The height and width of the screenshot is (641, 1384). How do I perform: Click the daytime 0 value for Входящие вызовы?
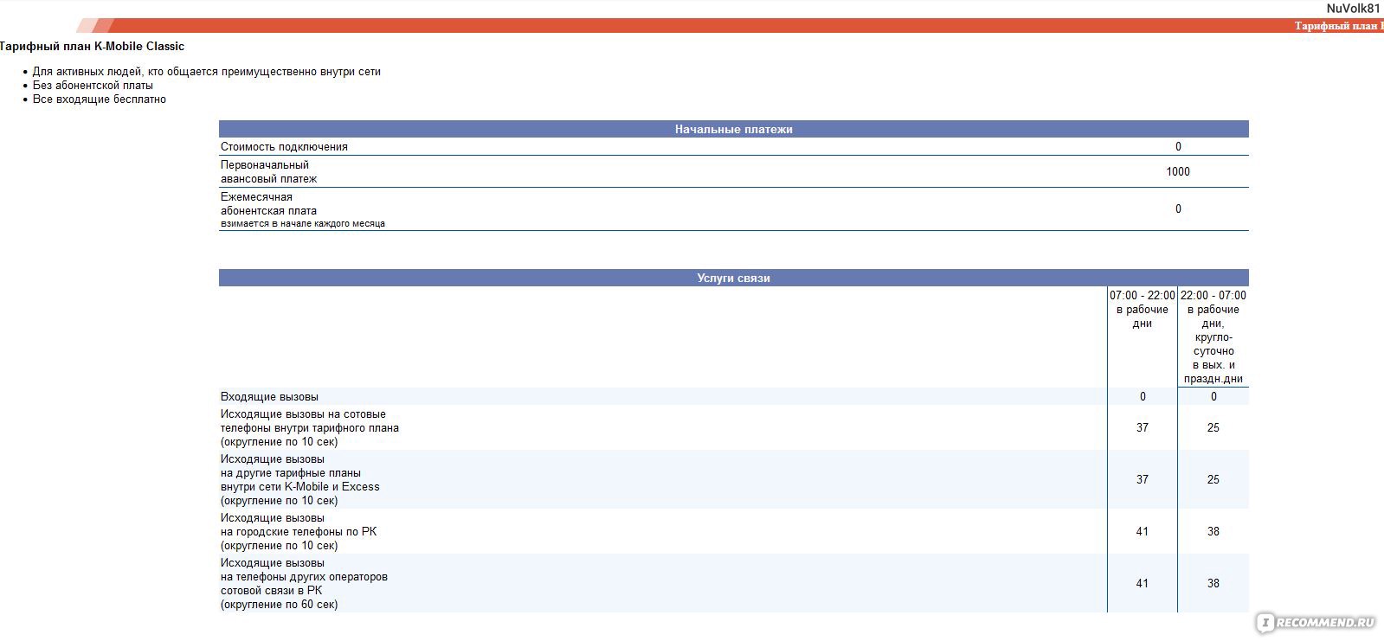point(1143,397)
